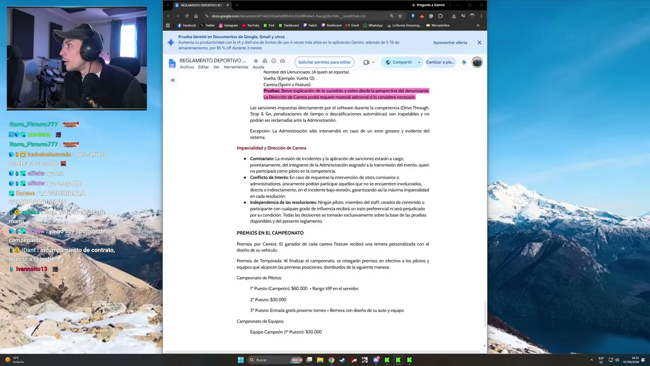Go to the browser home page icon
This screenshot has height=366, width=650.
[x=196, y=16]
